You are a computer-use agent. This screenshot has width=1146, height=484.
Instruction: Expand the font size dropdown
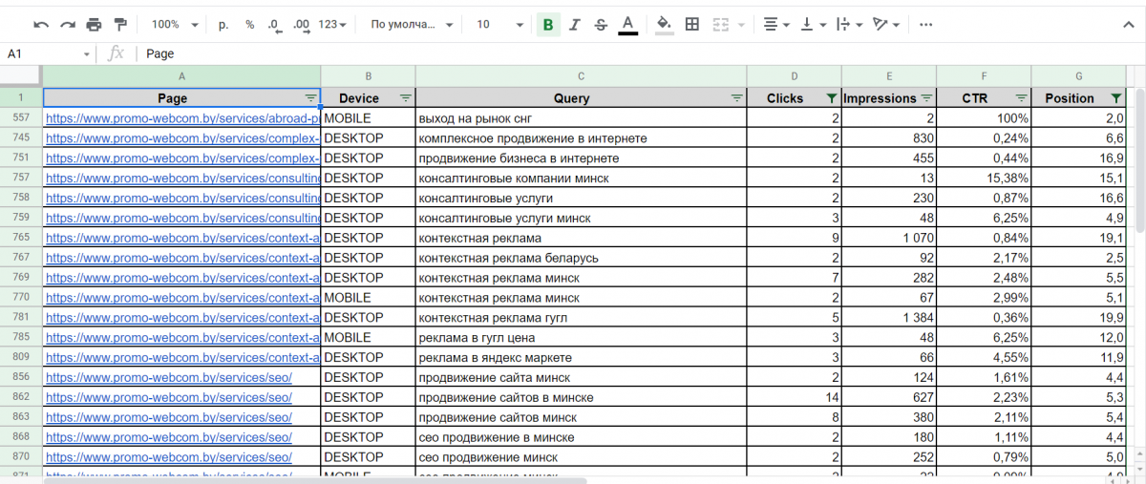tap(519, 25)
